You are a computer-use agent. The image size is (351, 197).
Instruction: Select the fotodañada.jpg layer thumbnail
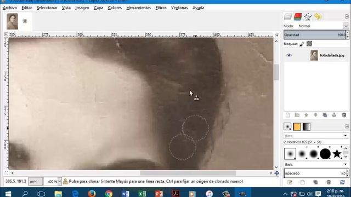314,55
